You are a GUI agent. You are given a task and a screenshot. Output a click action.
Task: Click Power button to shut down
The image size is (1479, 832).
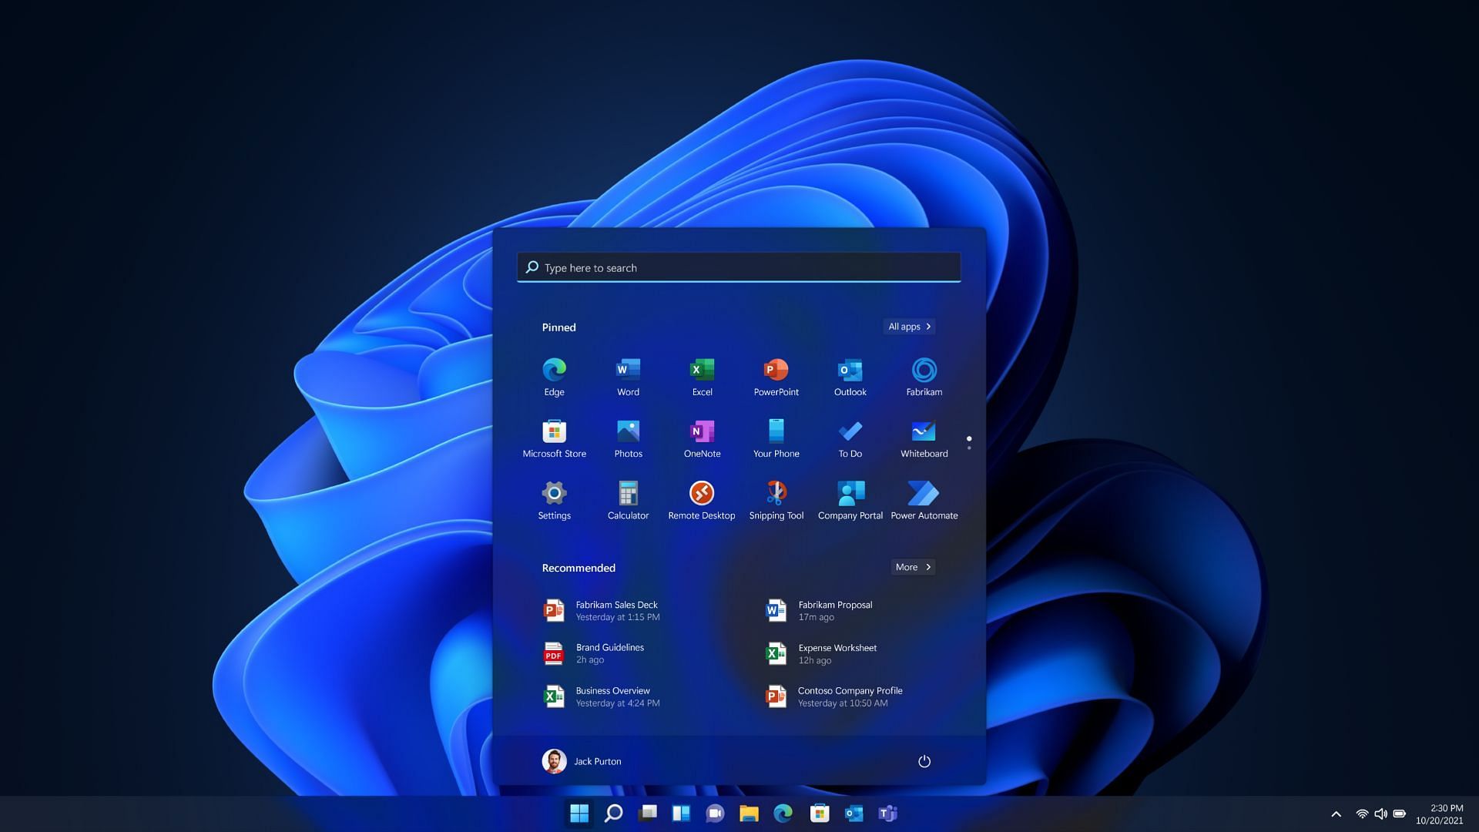pyautogui.click(x=924, y=761)
